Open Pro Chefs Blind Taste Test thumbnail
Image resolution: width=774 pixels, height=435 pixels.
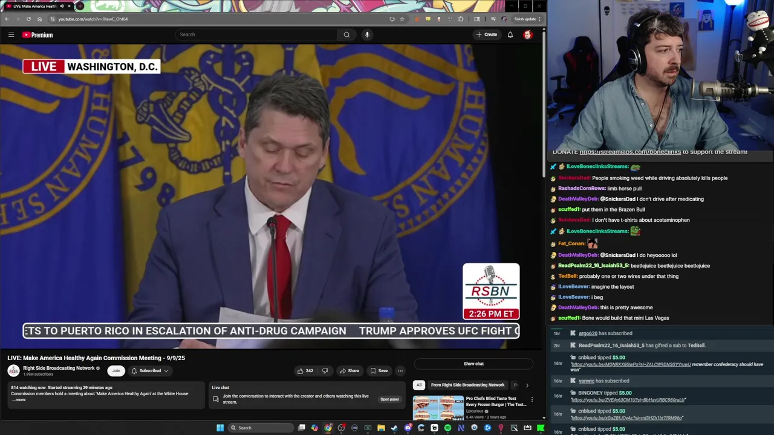[x=438, y=408]
